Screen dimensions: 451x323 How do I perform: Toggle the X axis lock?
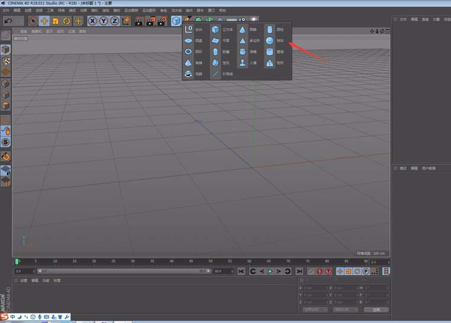tap(93, 21)
